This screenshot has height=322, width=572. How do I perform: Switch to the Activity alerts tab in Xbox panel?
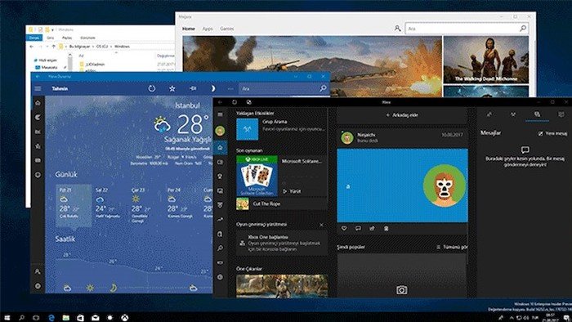(561, 114)
